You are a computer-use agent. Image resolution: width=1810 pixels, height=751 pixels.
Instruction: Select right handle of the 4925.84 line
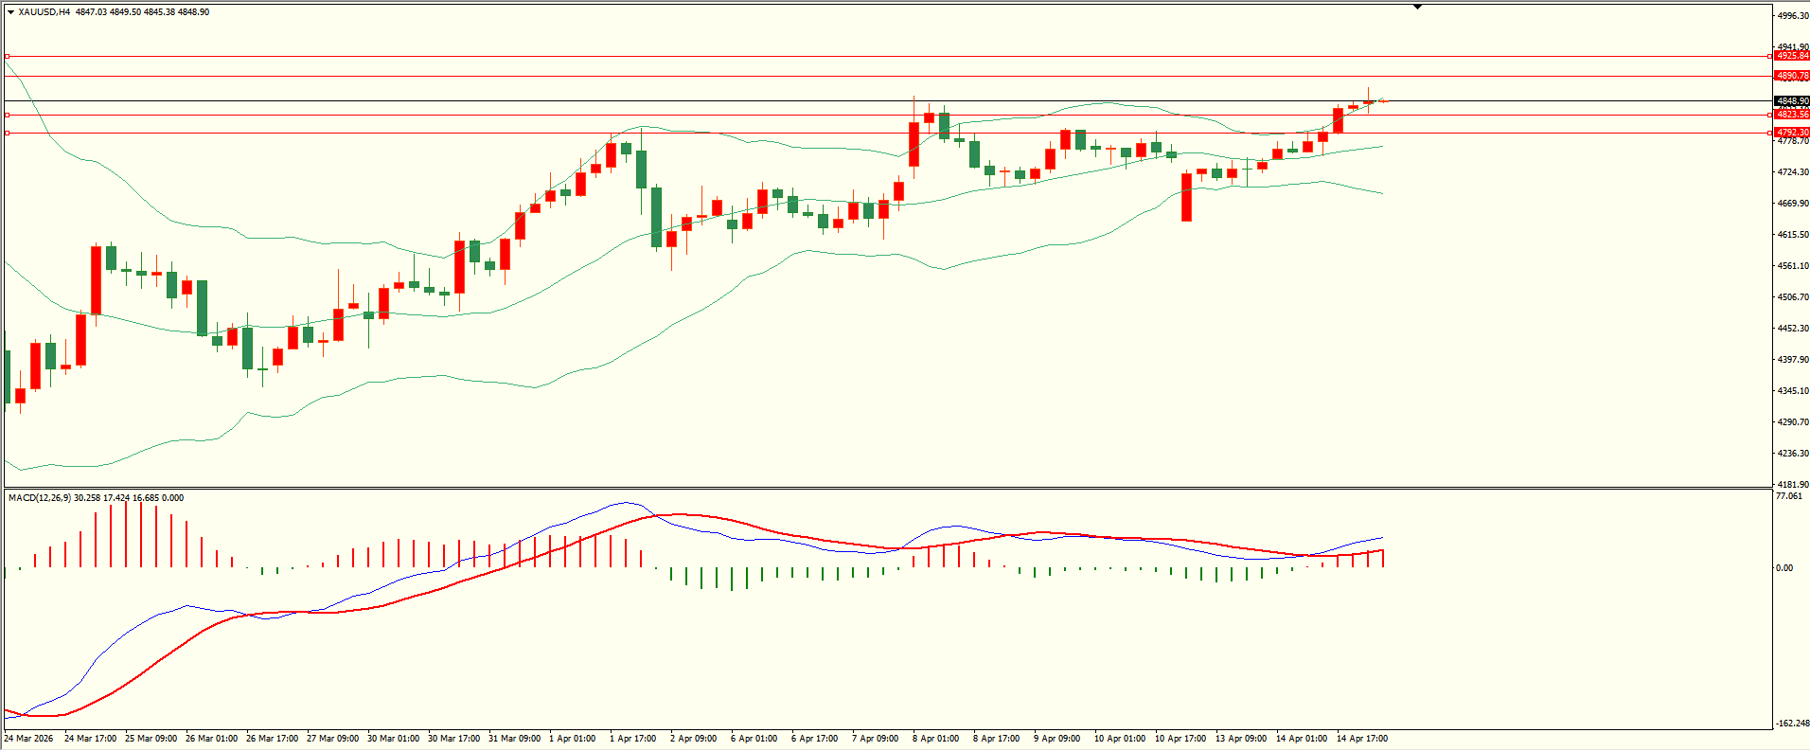pyautogui.click(x=1770, y=57)
